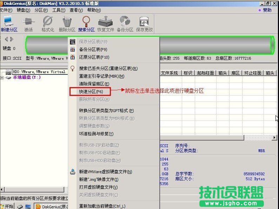The width and height of the screenshot is (279, 209).
Task: Click the 扇区 column header
Action: coord(235,73)
